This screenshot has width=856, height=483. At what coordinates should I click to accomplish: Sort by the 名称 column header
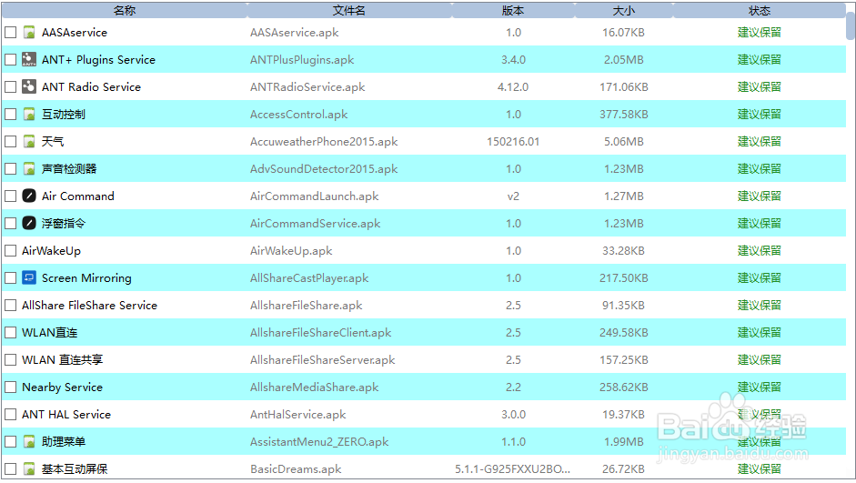125,10
